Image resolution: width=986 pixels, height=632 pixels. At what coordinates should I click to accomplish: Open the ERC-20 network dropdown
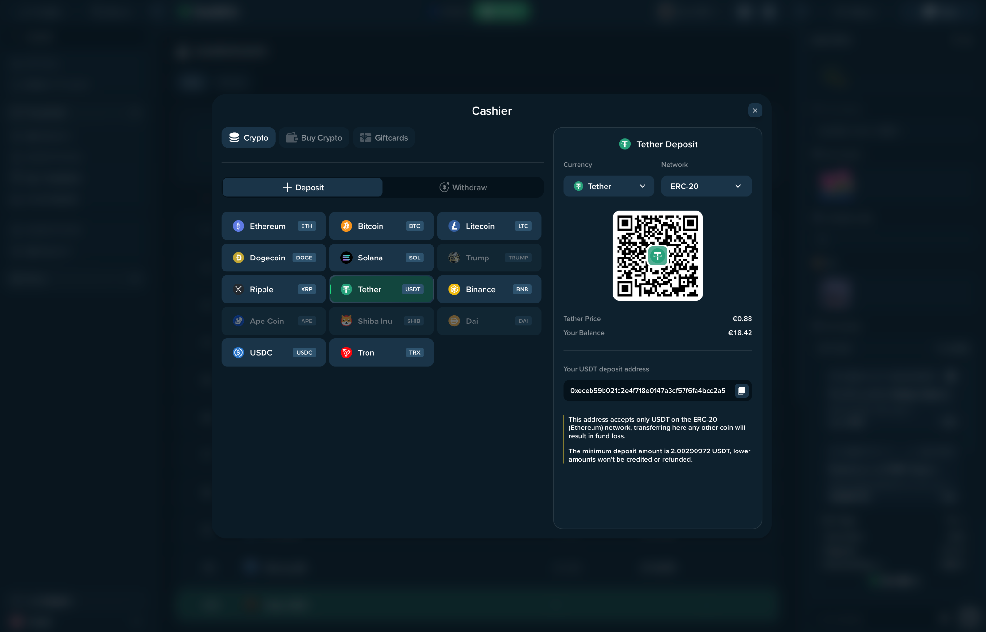(x=706, y=186)
